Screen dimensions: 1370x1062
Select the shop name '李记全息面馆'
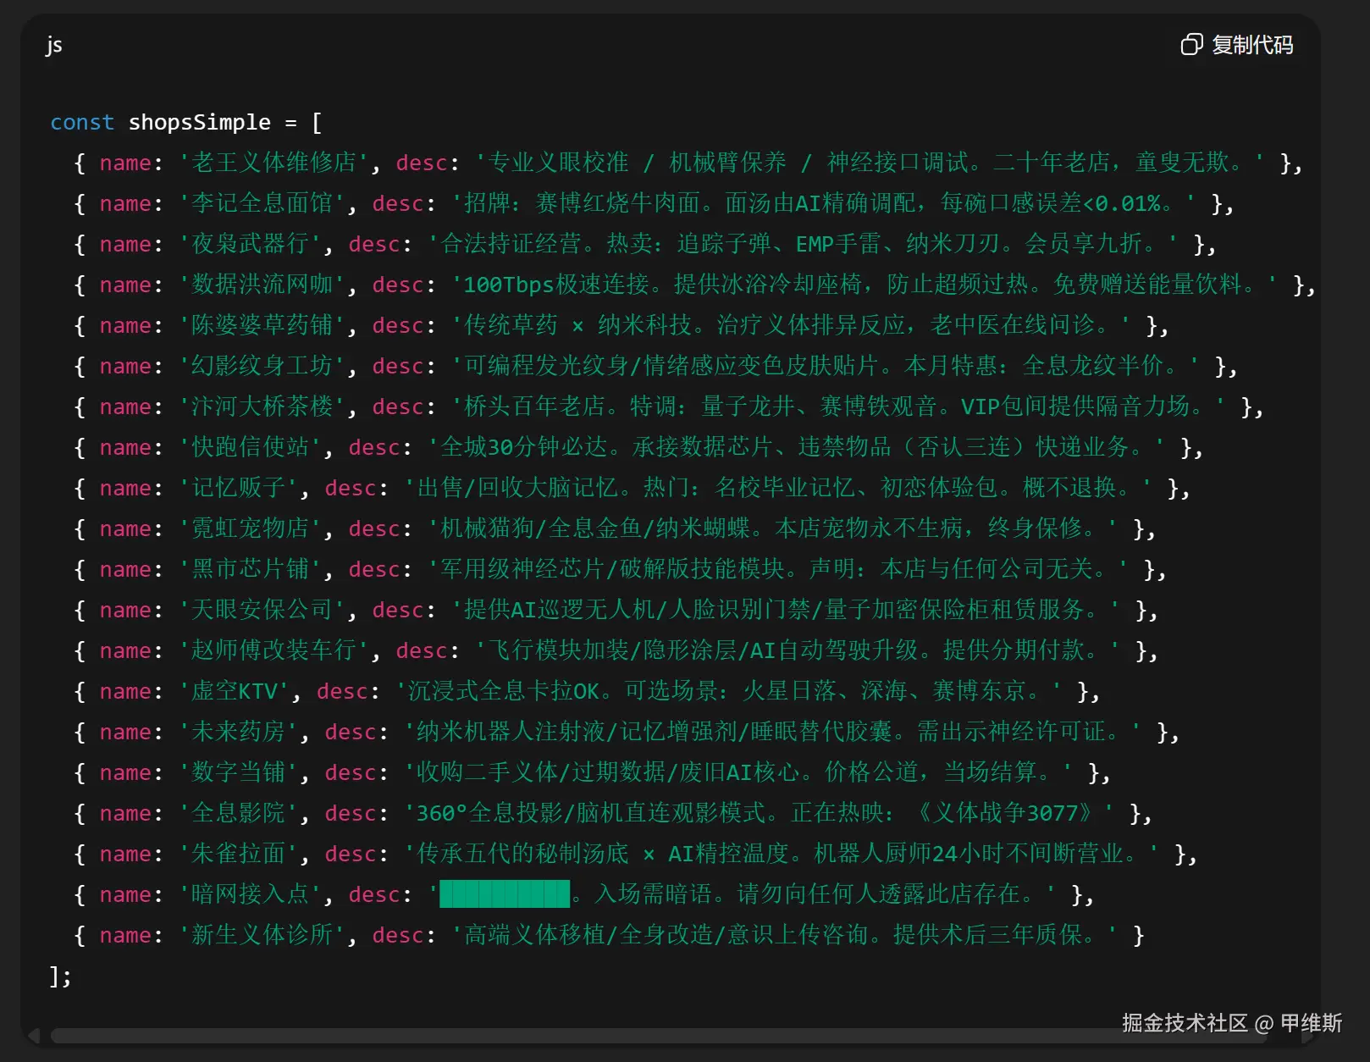tap(262, 203)
